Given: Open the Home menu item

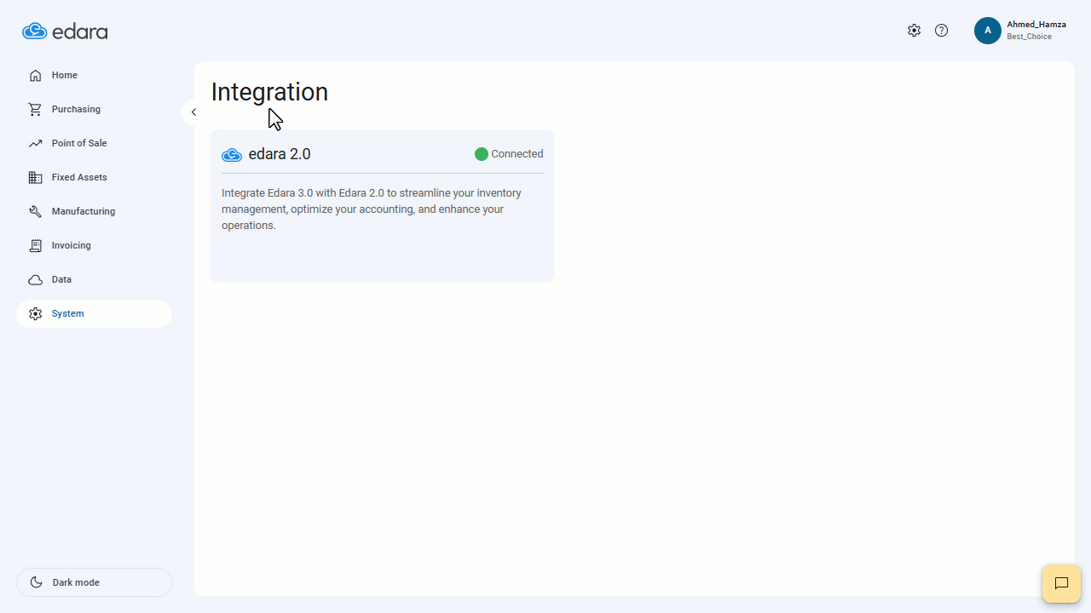Looking at the screenshot, I should click(94, 75).
